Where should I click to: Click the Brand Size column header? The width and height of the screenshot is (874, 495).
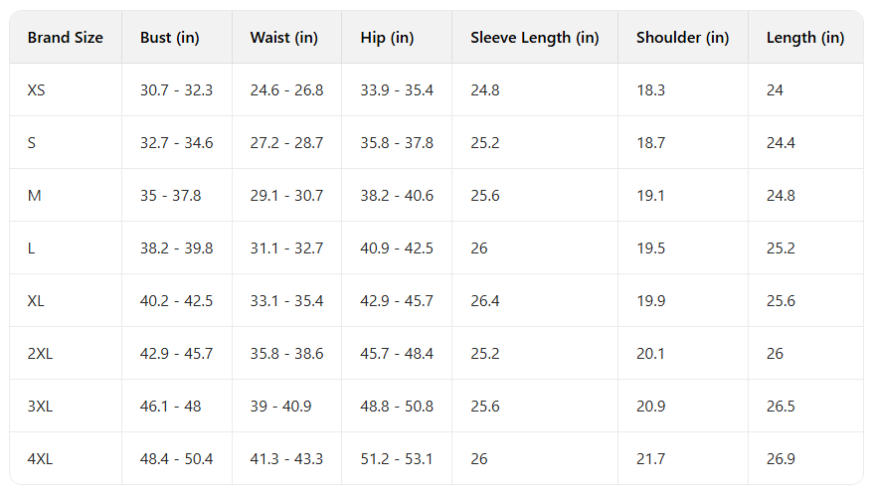pyautogui.click(x=65, y=38)
